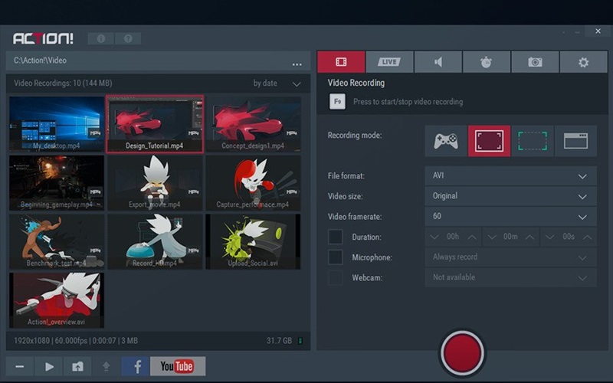Select the game recording mode gamepad icon
This screenshot has width=613, height=383.
tap(446, 141)
